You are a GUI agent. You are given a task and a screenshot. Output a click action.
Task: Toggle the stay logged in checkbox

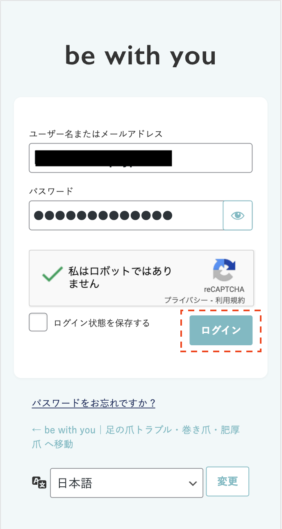38,322
